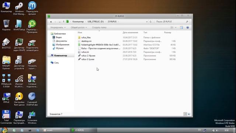This screenshot has width=236, height=133.
Task: Open Импорт WLAN desktop icon
Action: pyautogui.click(x=19, y=81)
